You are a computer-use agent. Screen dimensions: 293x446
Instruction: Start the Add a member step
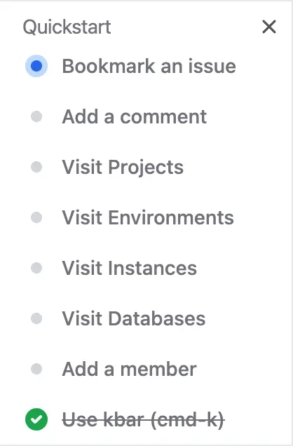(129, 369)
